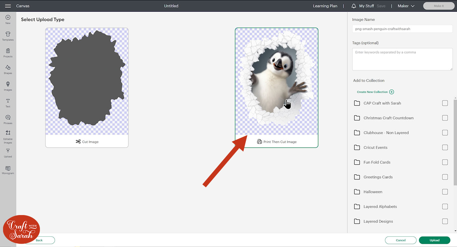
Task: Check the CAP Craft with Sarah collection
Action: pyautogui.click(x=445, y=103)
